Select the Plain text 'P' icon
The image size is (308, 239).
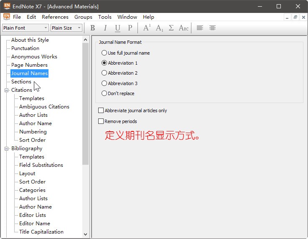click(x=130, y=28)
